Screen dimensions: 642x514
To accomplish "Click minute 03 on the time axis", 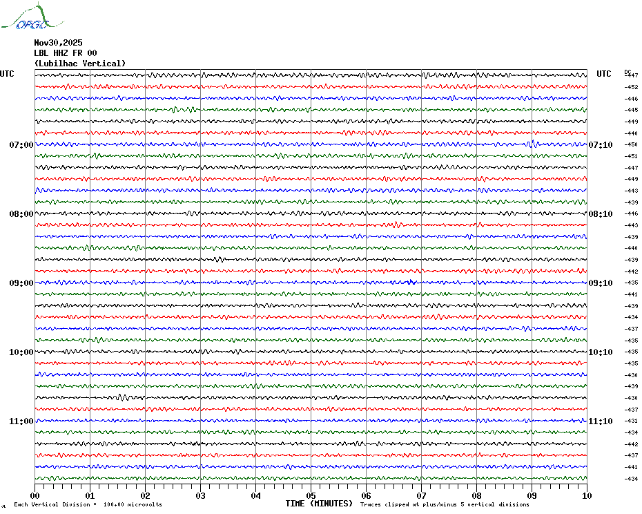I will point(201,495).
